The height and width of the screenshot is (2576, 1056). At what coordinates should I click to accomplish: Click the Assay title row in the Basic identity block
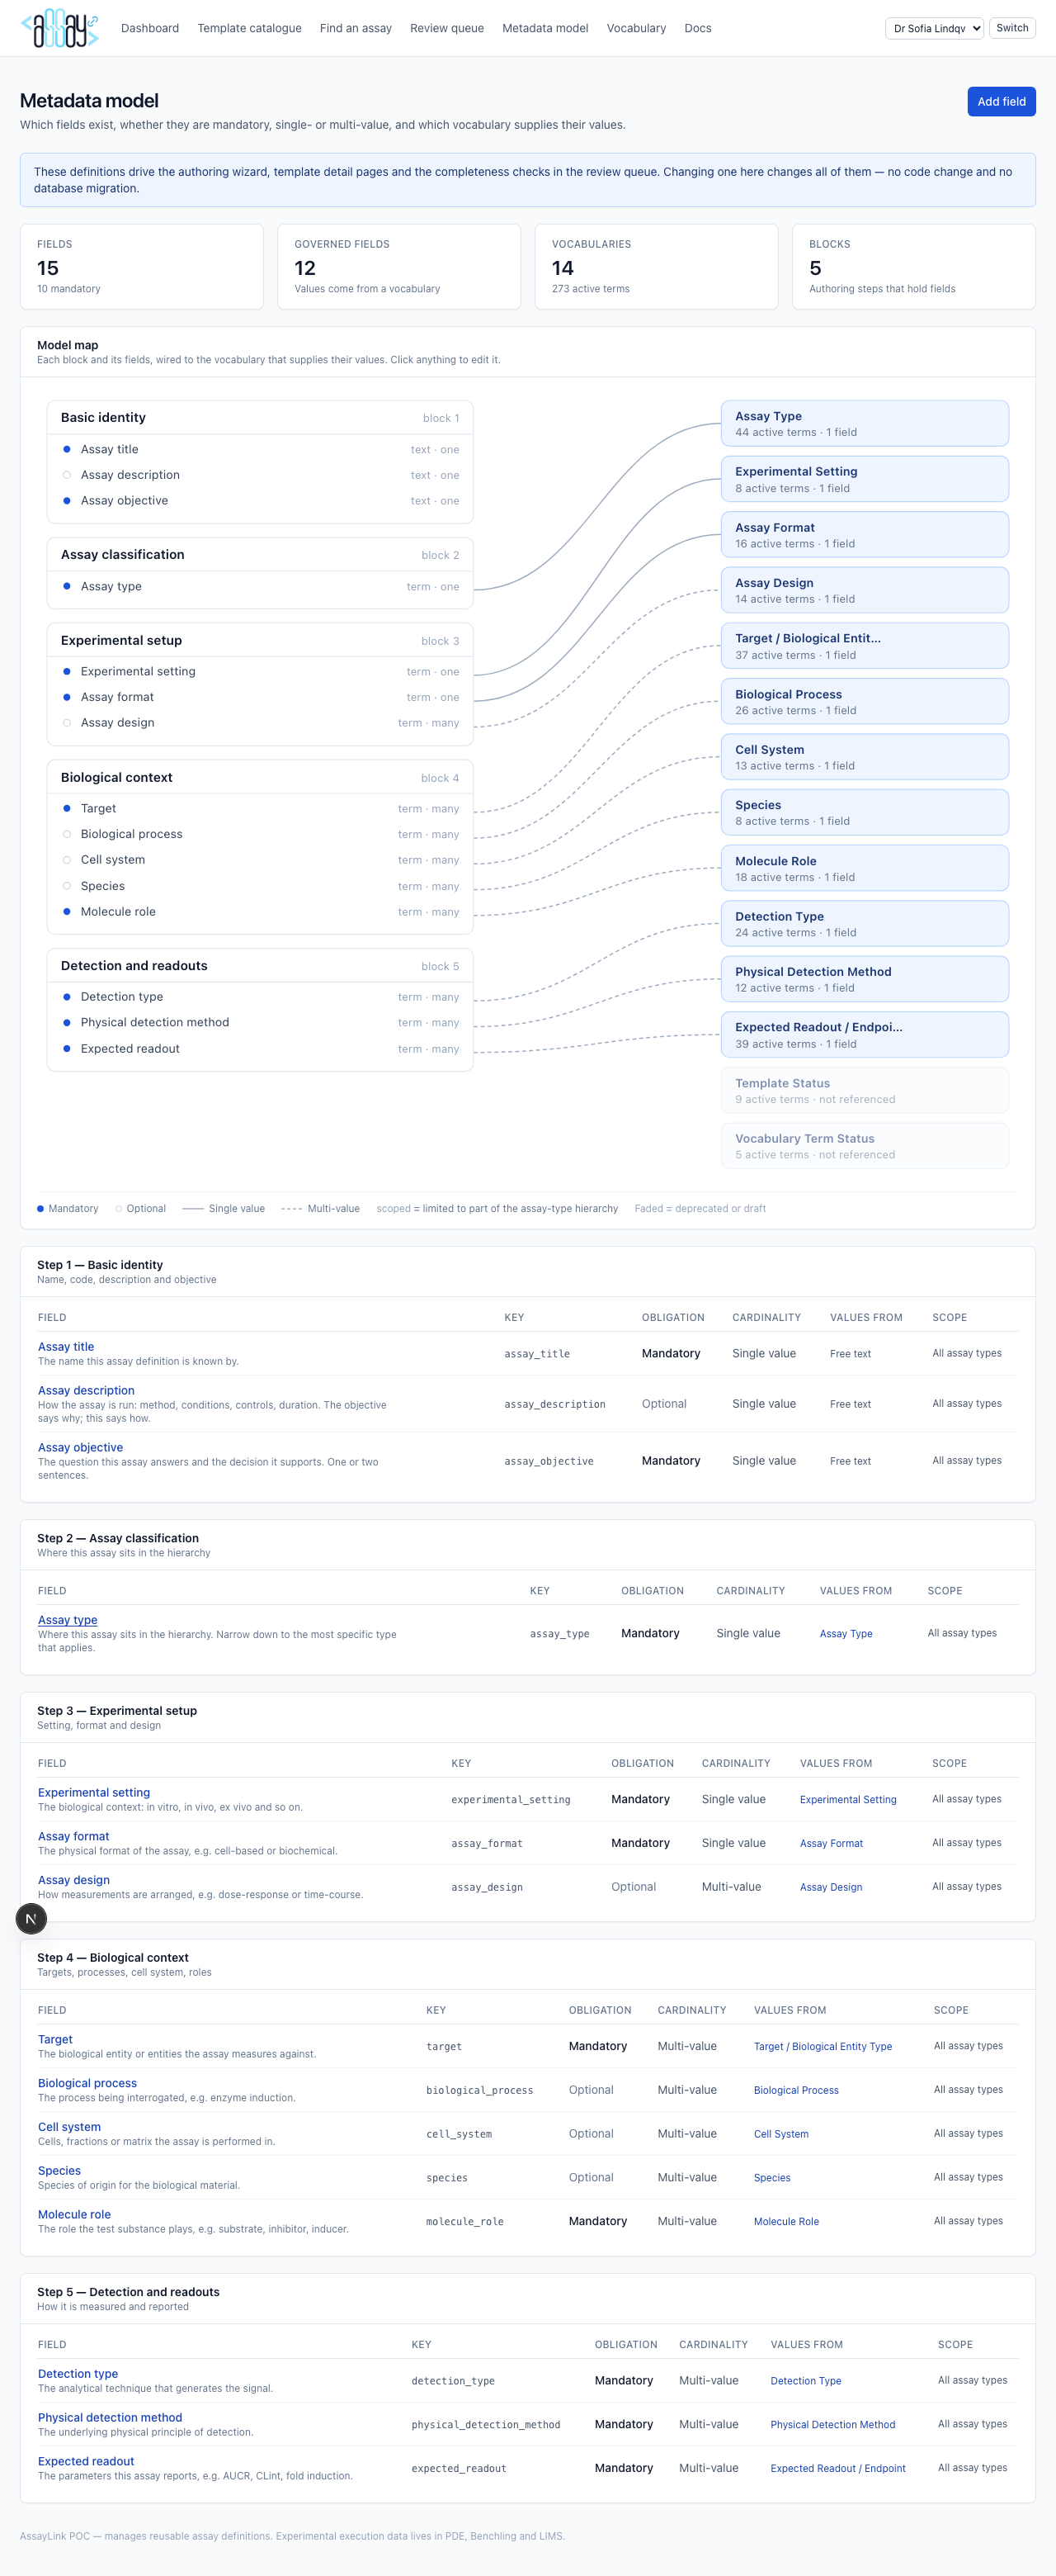coord(260,450)
